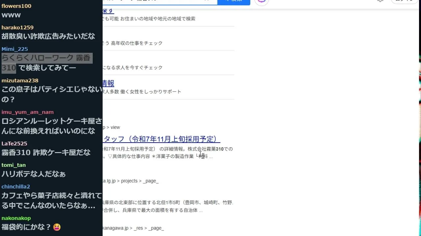Click message 霧香310 詐欺ケーキ屋だな
This screenshot has width=421, height=236.
pos(46,152)
